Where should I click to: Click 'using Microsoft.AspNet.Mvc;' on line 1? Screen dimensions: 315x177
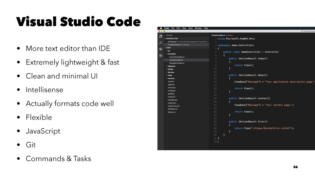click(x=236, y=39)
